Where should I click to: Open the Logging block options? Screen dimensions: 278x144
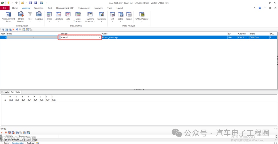[x=39, y=17]
